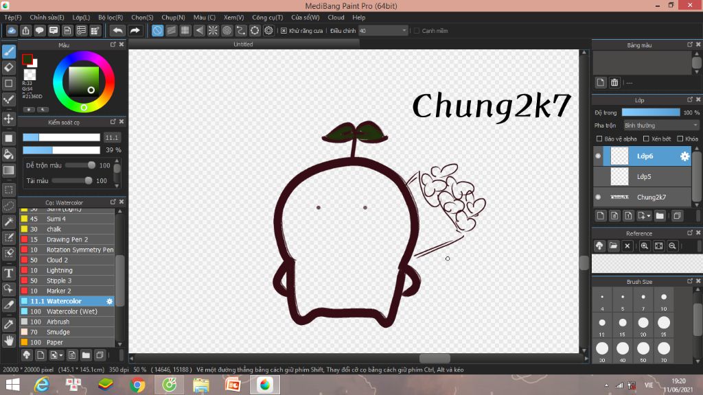Select the Move tool
703x395 pixels.
pyautogui.click(x=8, y=119)
